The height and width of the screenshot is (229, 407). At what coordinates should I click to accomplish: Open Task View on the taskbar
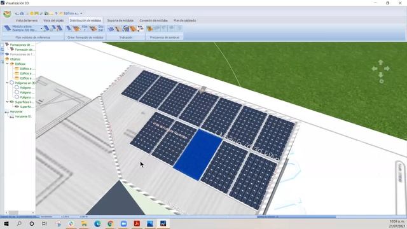click(x=45, y=223)
